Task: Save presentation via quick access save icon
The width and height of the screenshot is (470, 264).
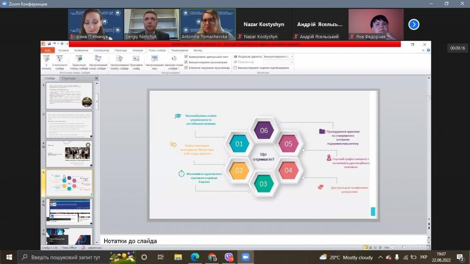Action: click(49, 44)
